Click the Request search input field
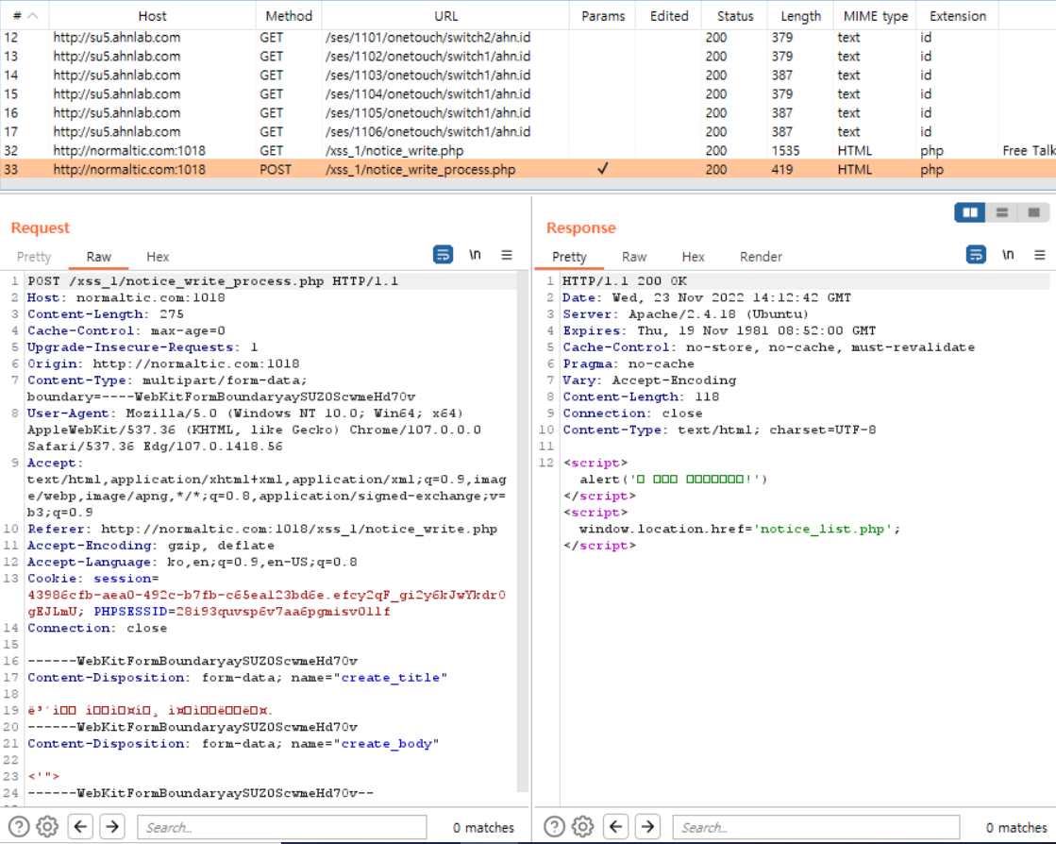 (x=281, y=827)
